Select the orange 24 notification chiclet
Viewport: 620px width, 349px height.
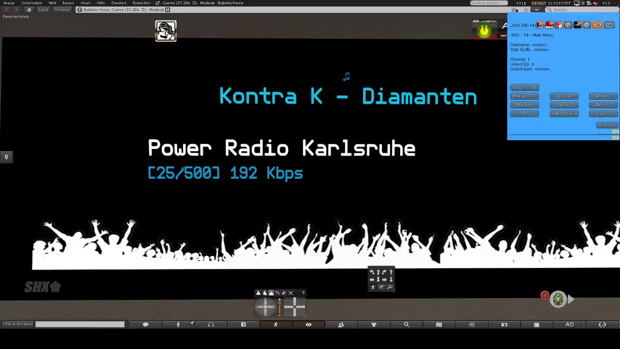pyautogui.click(x=598, y=25)
